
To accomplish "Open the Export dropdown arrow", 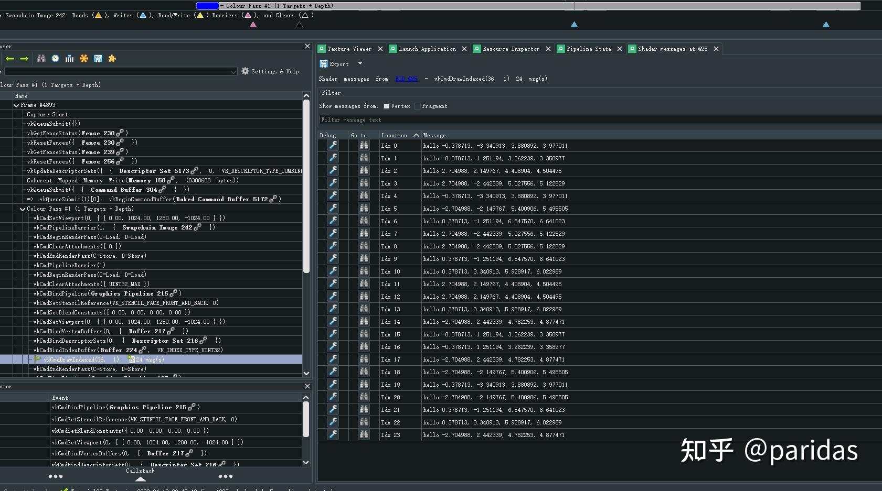I will [x=360, y=64].
